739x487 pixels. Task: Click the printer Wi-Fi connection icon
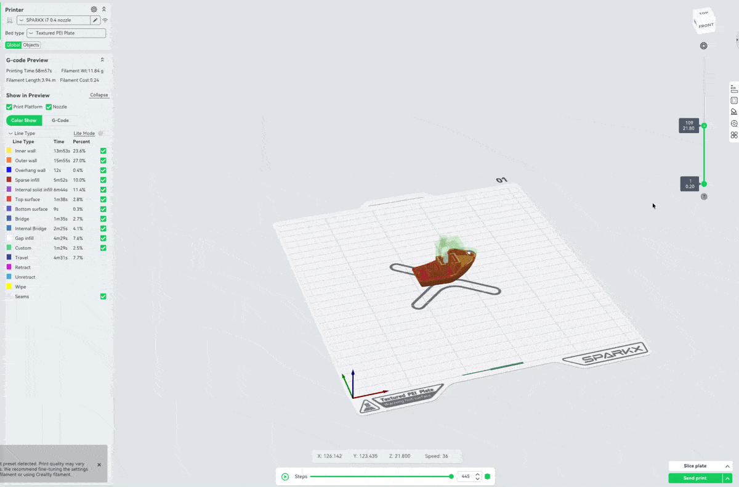(x=105, y=20)
